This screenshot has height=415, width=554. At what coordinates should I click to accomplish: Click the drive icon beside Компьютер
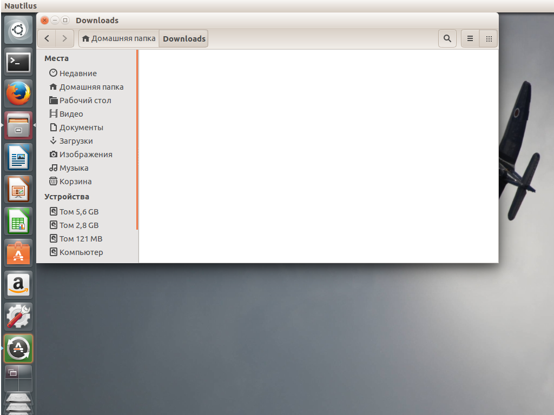pyautogui.click(x=54, y=252)
